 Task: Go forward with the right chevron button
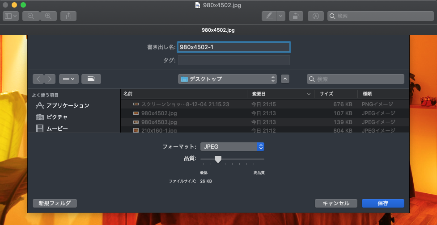click(50, 79)
